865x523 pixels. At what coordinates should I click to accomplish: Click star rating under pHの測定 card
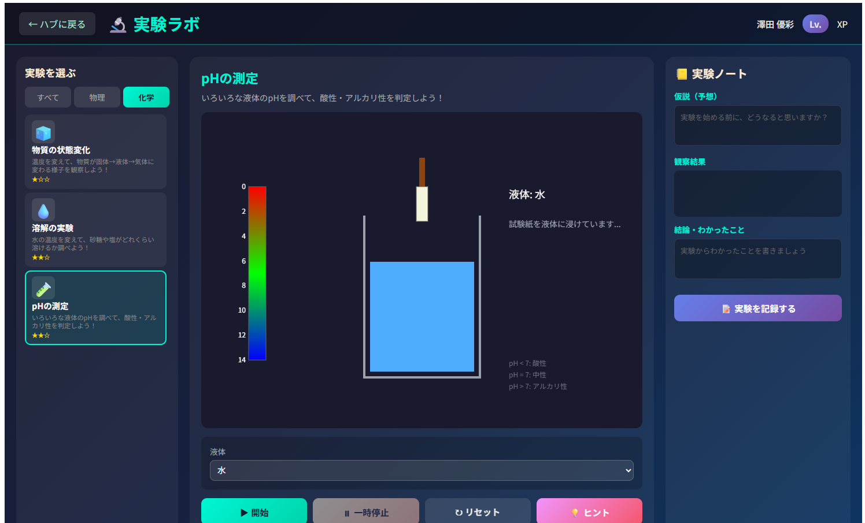click(x=41, y=336)
